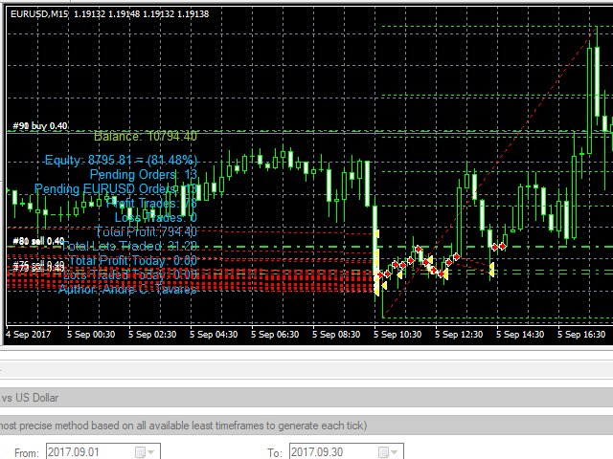This screenshot has width=613, height=459.
Task: Click the '#80 sell 0.40' order label
Action: 38,241
